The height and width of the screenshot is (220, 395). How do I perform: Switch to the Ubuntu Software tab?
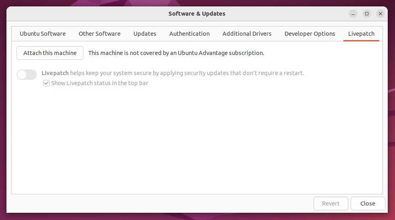[x=43, y=34]
